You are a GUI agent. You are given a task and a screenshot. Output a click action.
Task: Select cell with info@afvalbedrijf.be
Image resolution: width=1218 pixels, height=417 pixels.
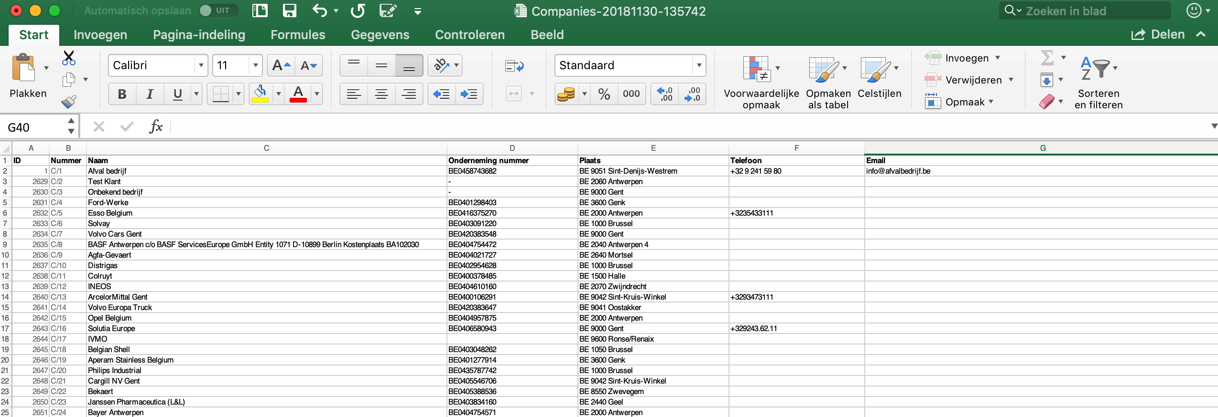click(x=1041, y=171)
